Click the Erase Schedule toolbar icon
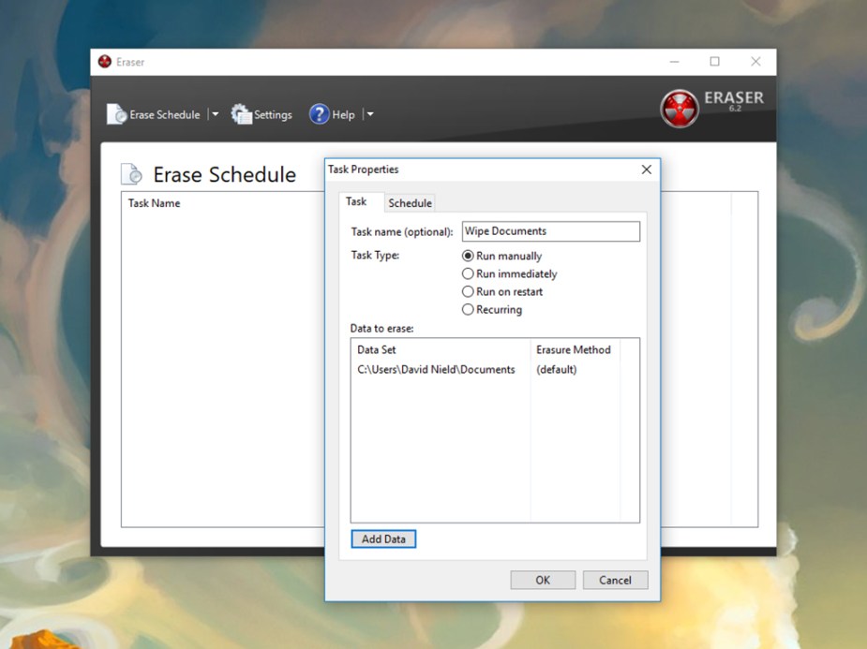 [116, 114]
